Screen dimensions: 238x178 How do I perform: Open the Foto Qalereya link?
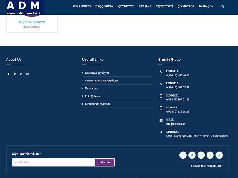93,96
